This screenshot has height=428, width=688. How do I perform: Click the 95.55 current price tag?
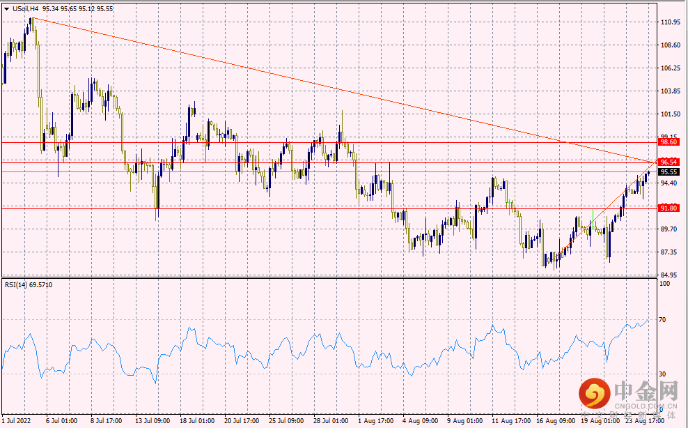coord(669,172)
